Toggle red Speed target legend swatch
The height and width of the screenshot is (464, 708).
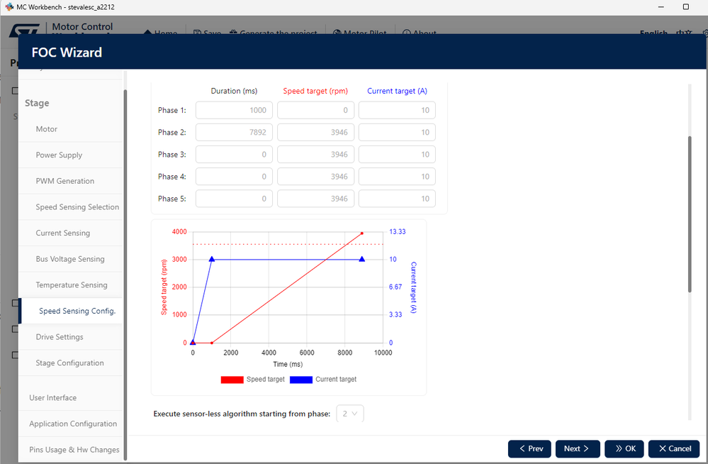(x=232, y=380)
